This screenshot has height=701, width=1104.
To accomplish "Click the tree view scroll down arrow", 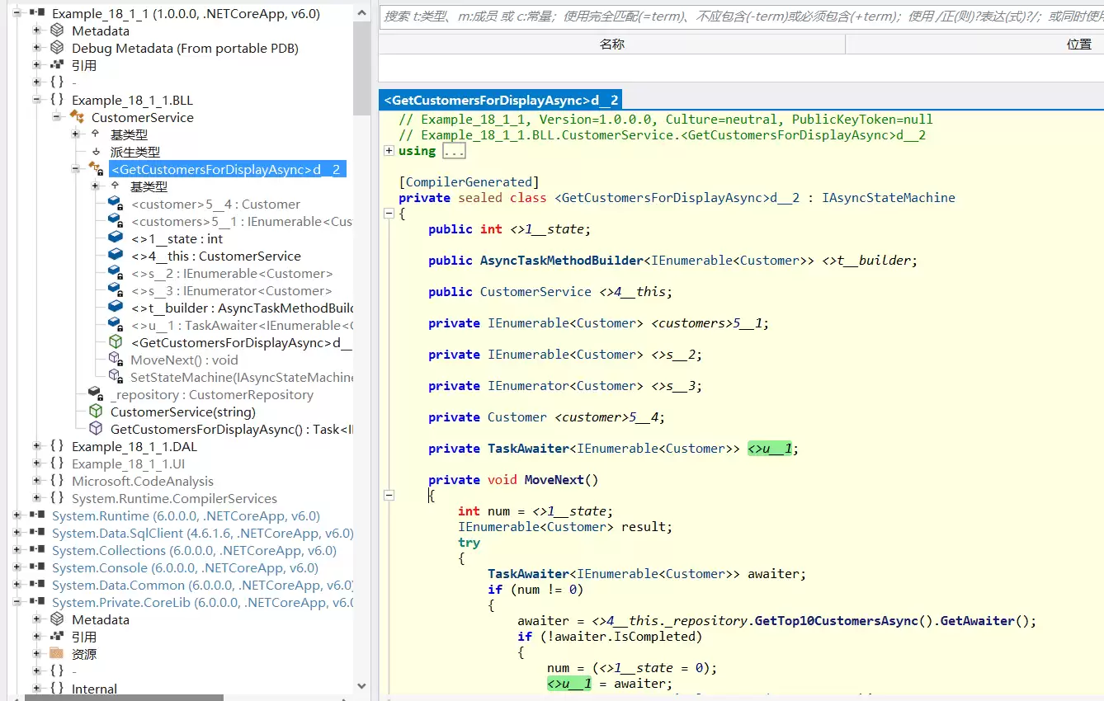I will [362, 685].
